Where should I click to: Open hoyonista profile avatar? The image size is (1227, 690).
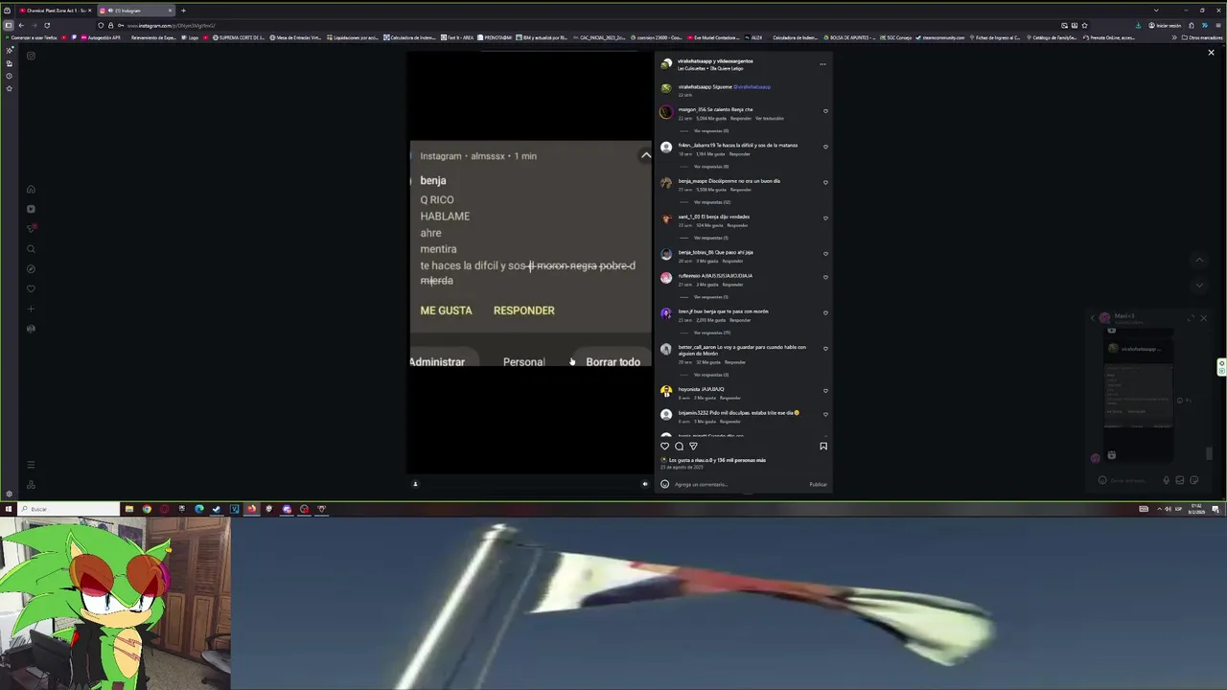point(666,391)
